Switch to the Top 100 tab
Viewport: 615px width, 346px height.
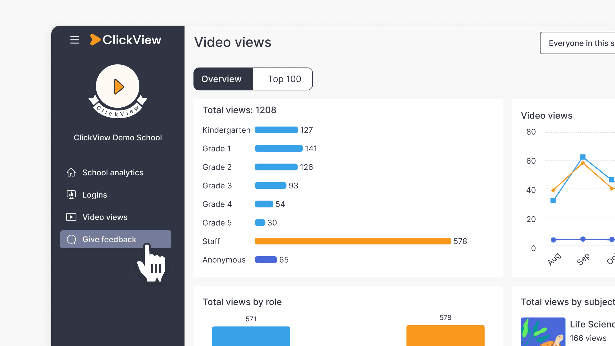pos(283,79)
